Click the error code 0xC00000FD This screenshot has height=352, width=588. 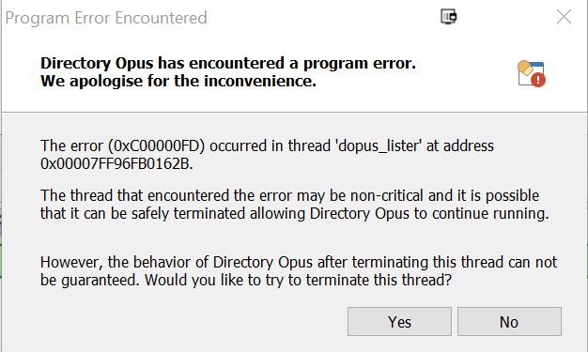156,145
